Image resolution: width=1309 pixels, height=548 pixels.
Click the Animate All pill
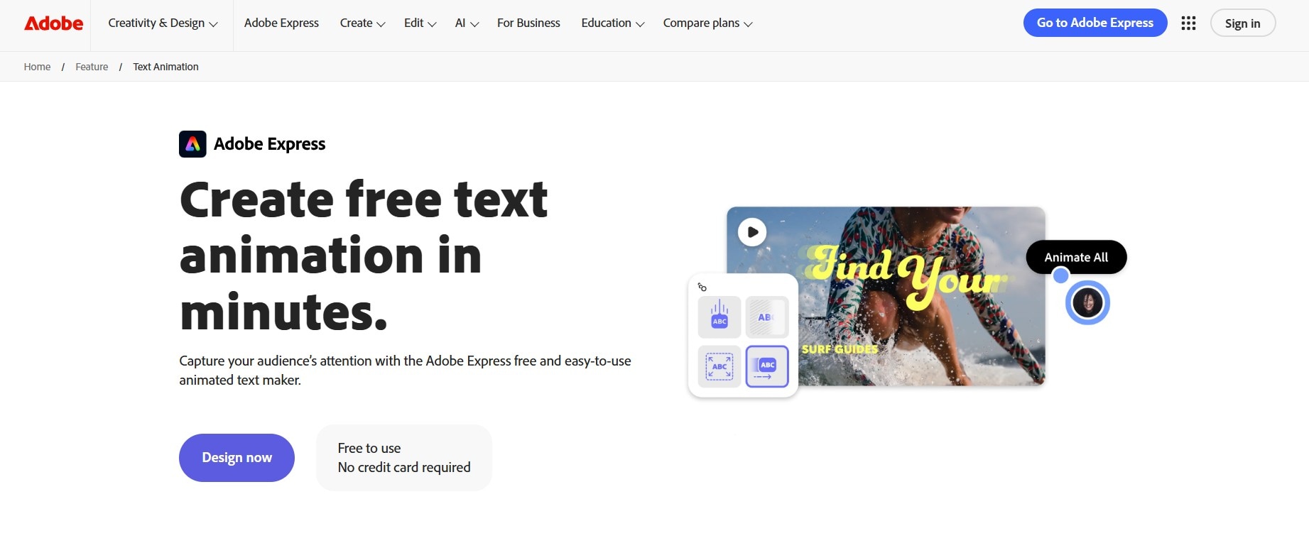click(1076, 257)
